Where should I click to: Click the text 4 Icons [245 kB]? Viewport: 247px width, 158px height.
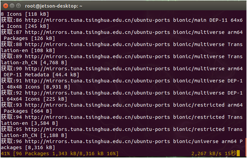point(25,26)
